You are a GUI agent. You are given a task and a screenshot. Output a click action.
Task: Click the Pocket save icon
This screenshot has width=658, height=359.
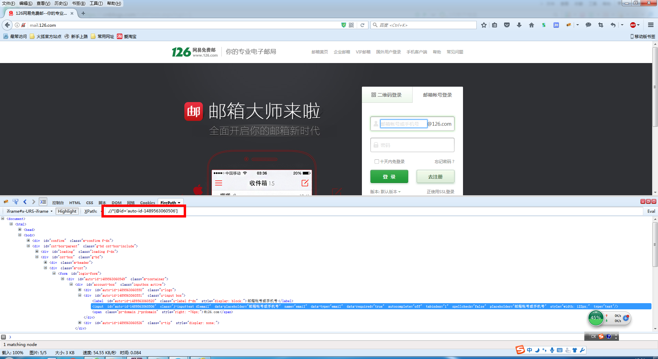tap(507, 25)
